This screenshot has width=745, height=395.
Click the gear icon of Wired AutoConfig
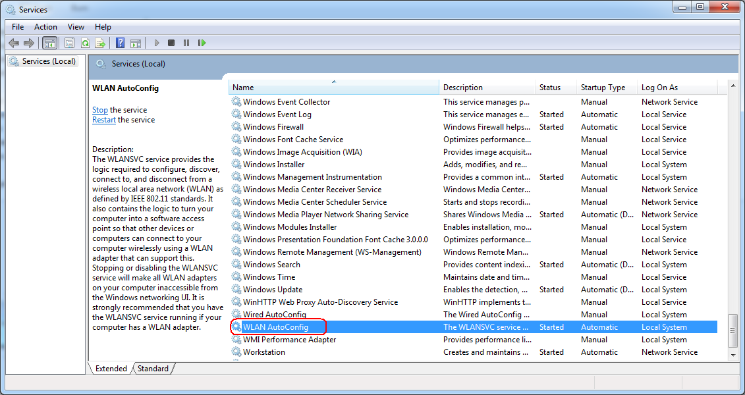click(x=236, y=314)
